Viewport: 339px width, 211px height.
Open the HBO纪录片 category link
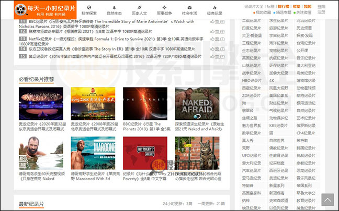click(252, 81)
